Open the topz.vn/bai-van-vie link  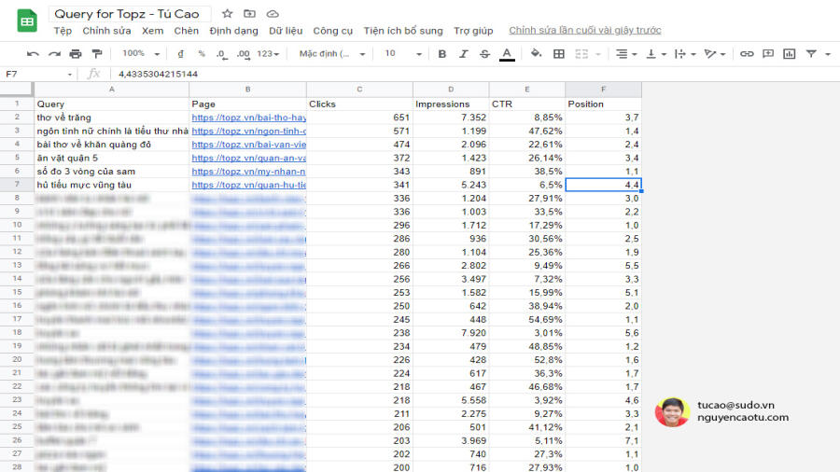pyautogui.click(x=249, y=144)
